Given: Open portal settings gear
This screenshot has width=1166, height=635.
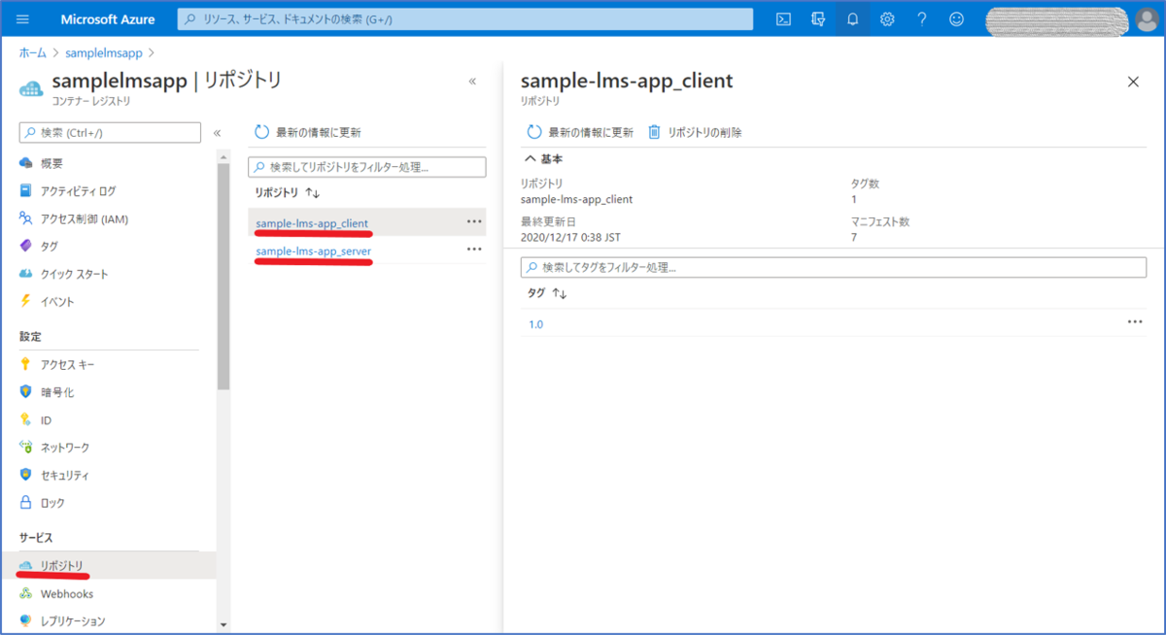Looking at the screenshot, I should pos(887,19).
